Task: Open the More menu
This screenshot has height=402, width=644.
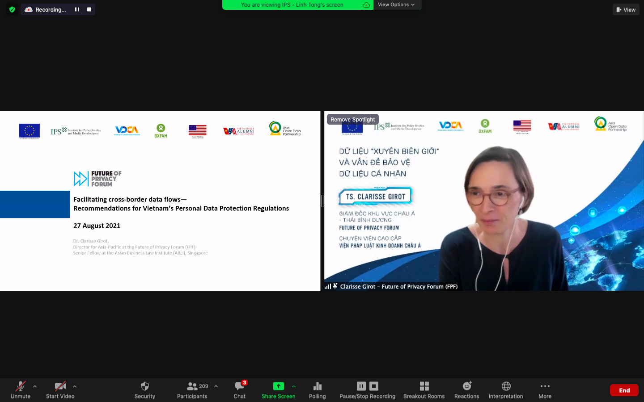Action: pyautogui.click(x=545, y=386)
